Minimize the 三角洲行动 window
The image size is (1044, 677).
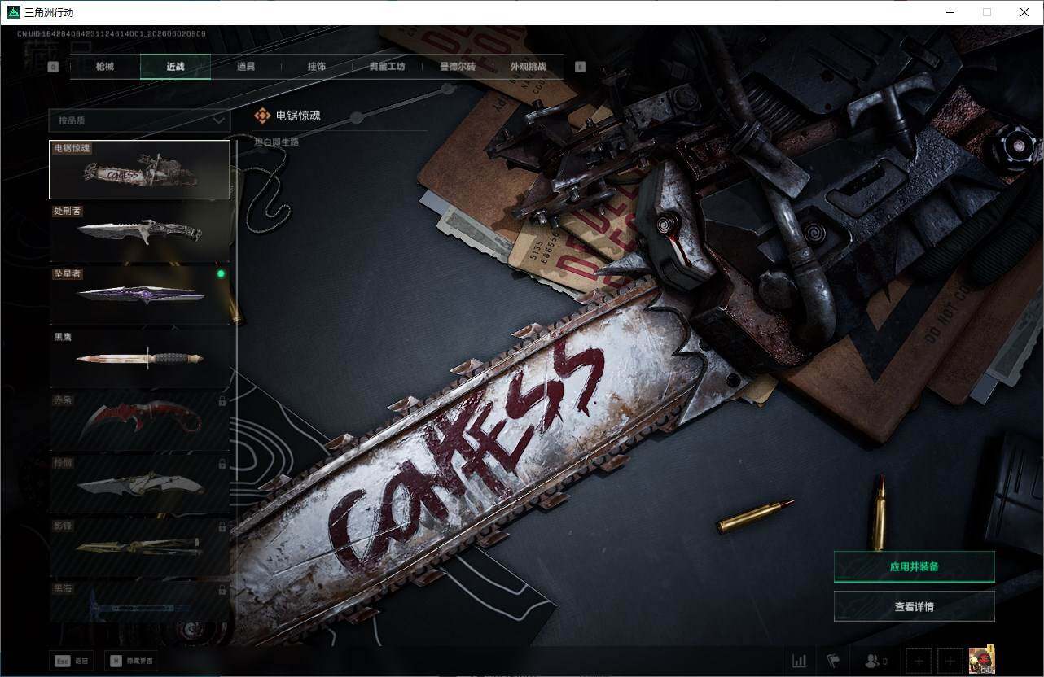950,12
